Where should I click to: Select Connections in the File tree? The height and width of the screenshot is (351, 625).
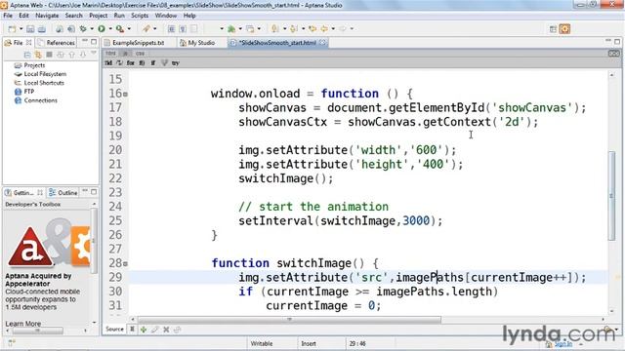click(x=41, y=100)
